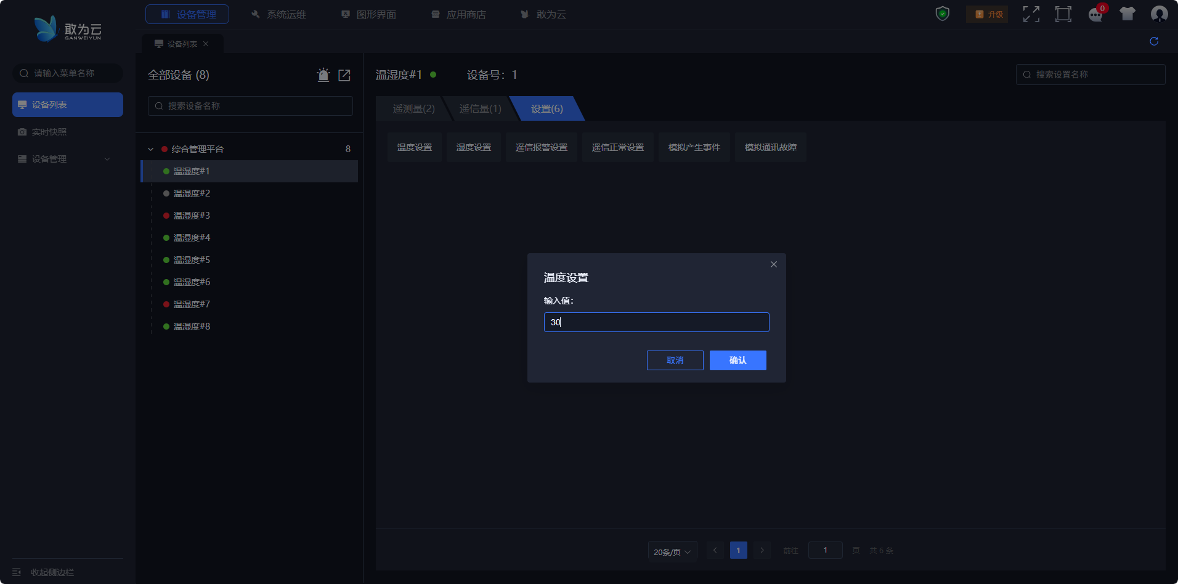
Task: Select 设备列表 in the sidebar
Action: click(x=68, y=105)
